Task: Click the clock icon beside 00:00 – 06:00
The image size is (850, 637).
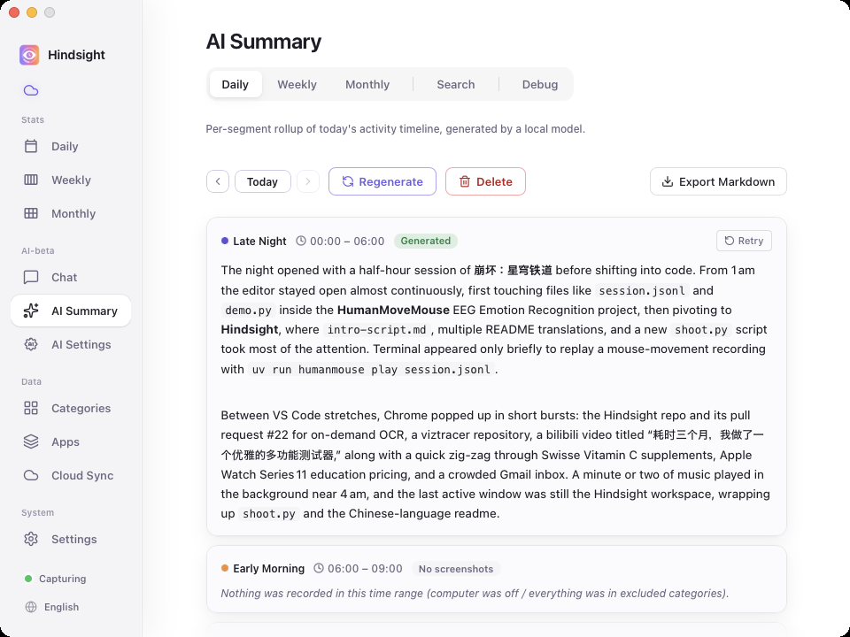Action: [301, 241]
